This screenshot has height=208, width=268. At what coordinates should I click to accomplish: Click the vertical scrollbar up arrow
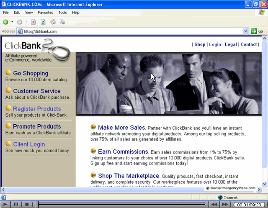point(264,39)
